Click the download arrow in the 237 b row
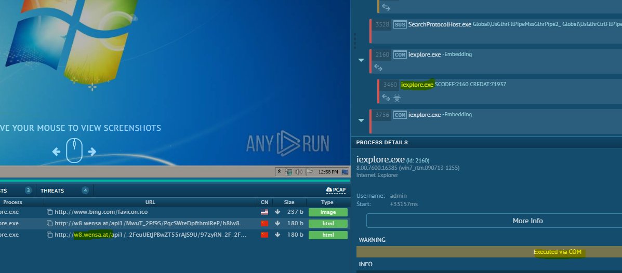The image size is (622, 273). (277, 212)
